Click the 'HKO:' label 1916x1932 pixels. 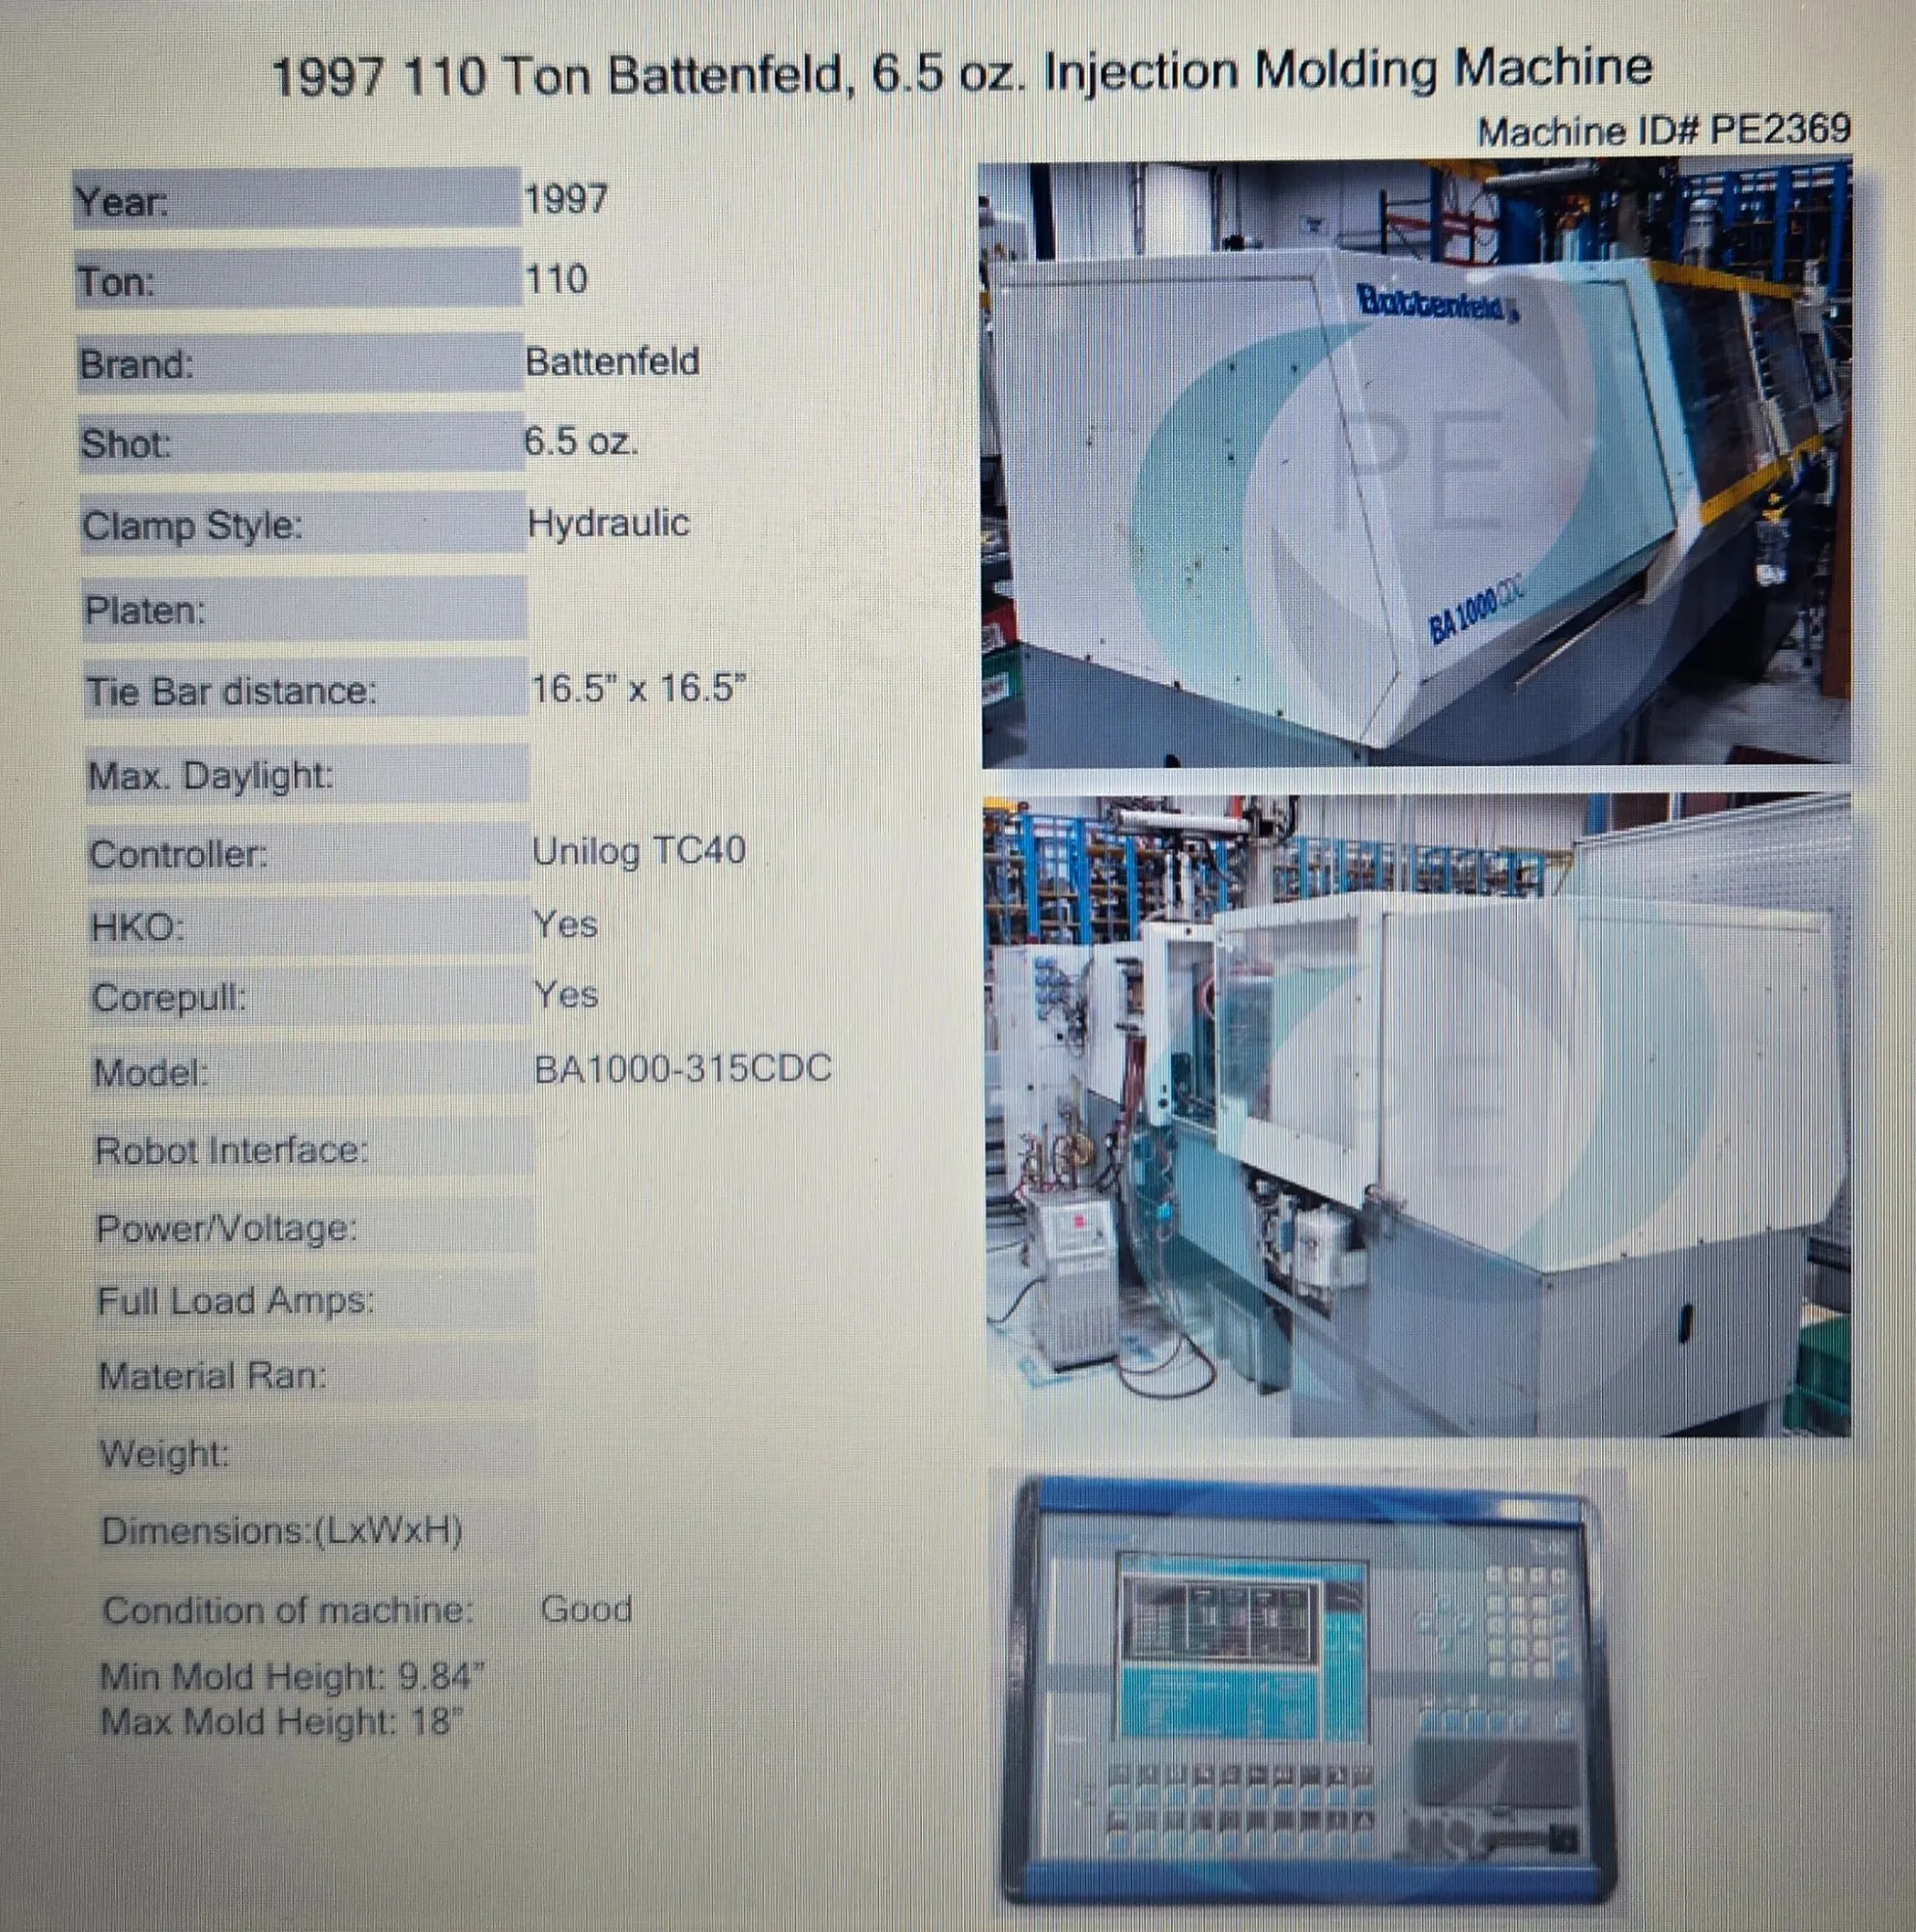coord(138,928)
